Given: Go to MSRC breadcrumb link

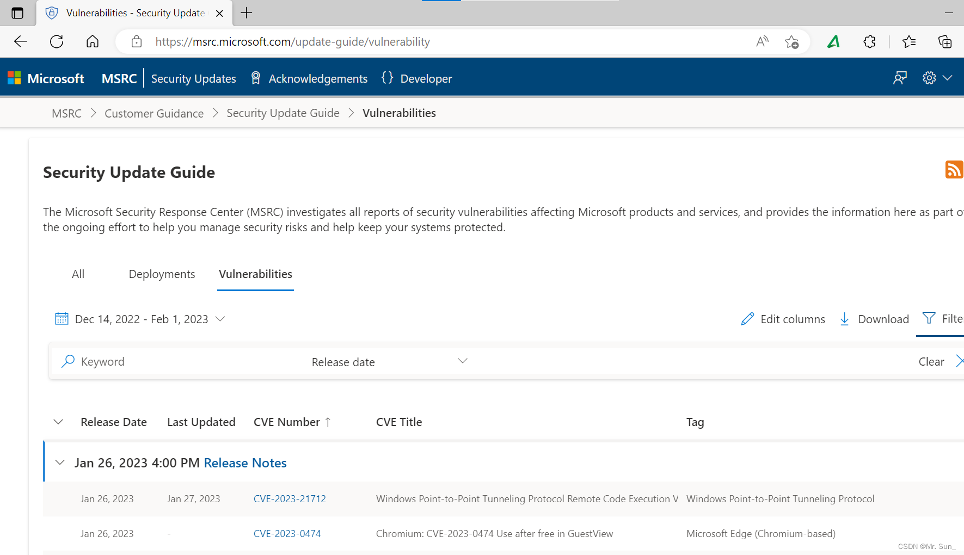Looking at the screenshot, I should tap(66, 113).
